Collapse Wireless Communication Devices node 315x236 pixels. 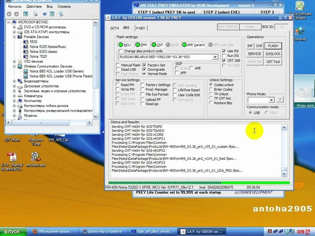14,66
